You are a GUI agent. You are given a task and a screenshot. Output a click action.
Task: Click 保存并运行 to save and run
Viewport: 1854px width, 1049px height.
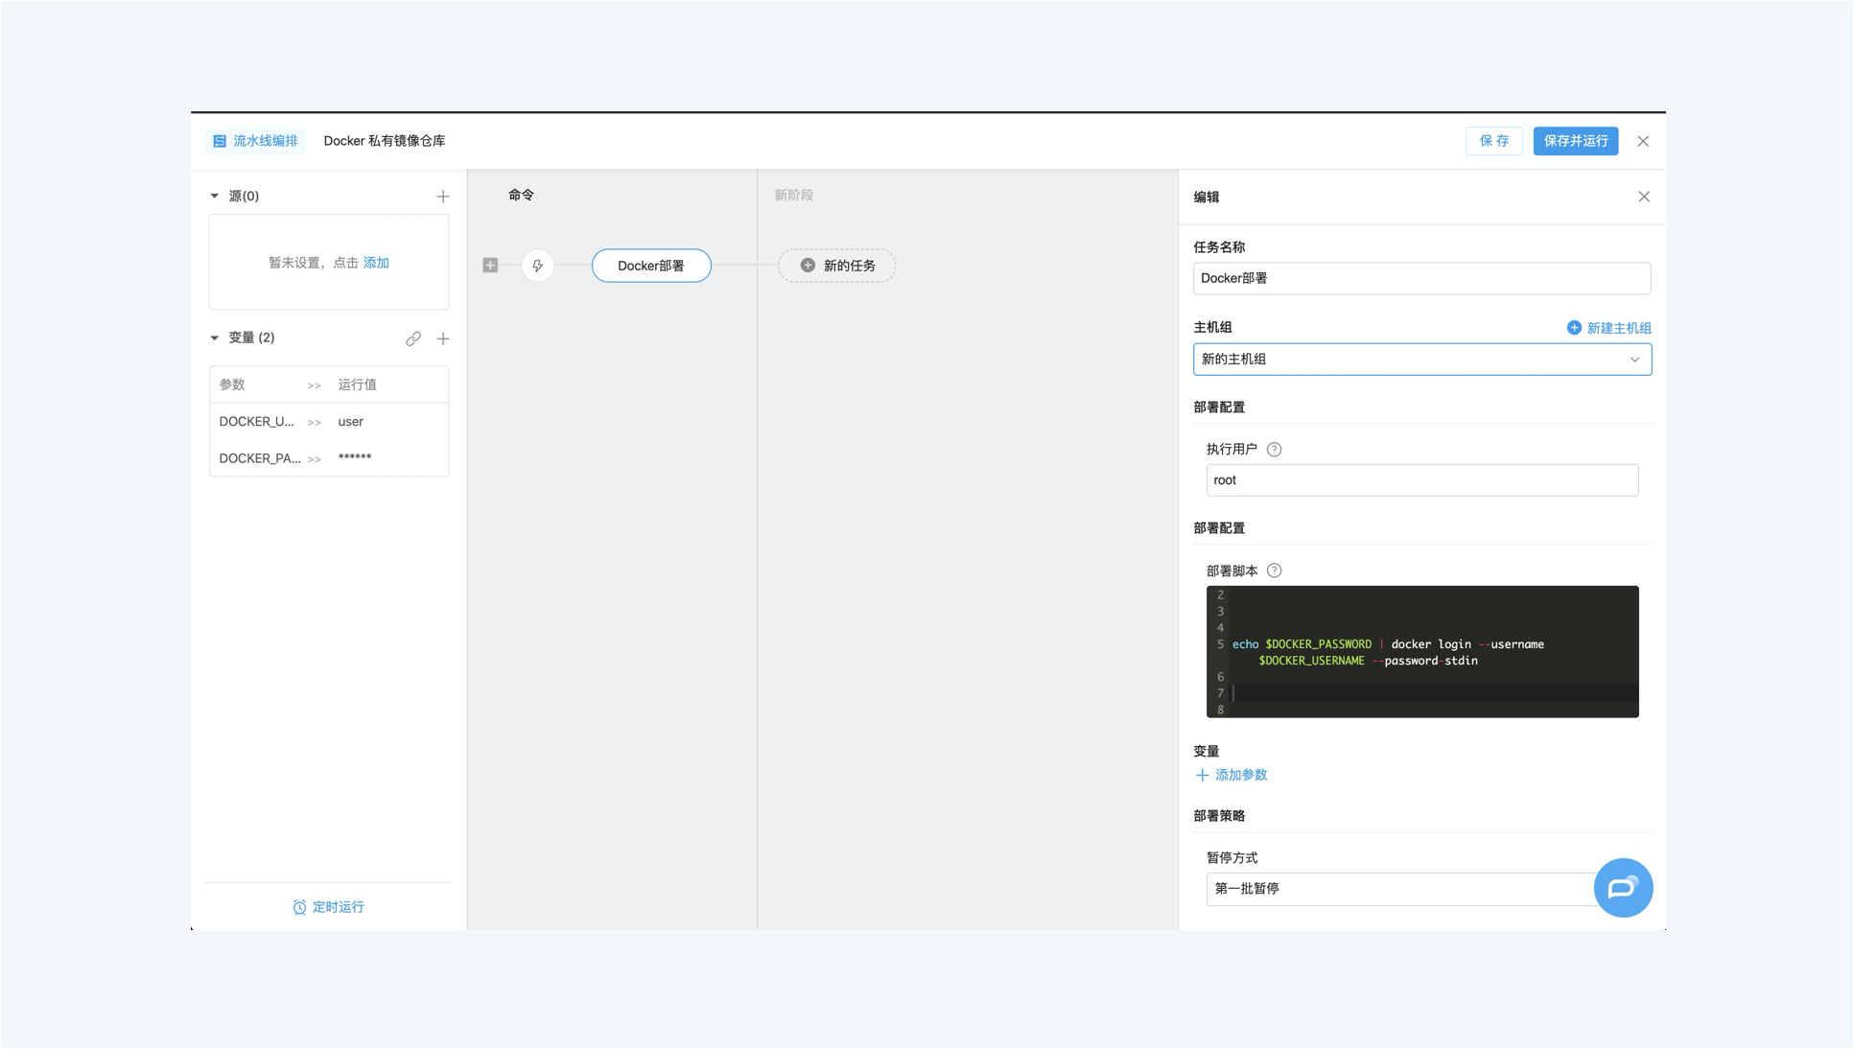point(1575,141)
